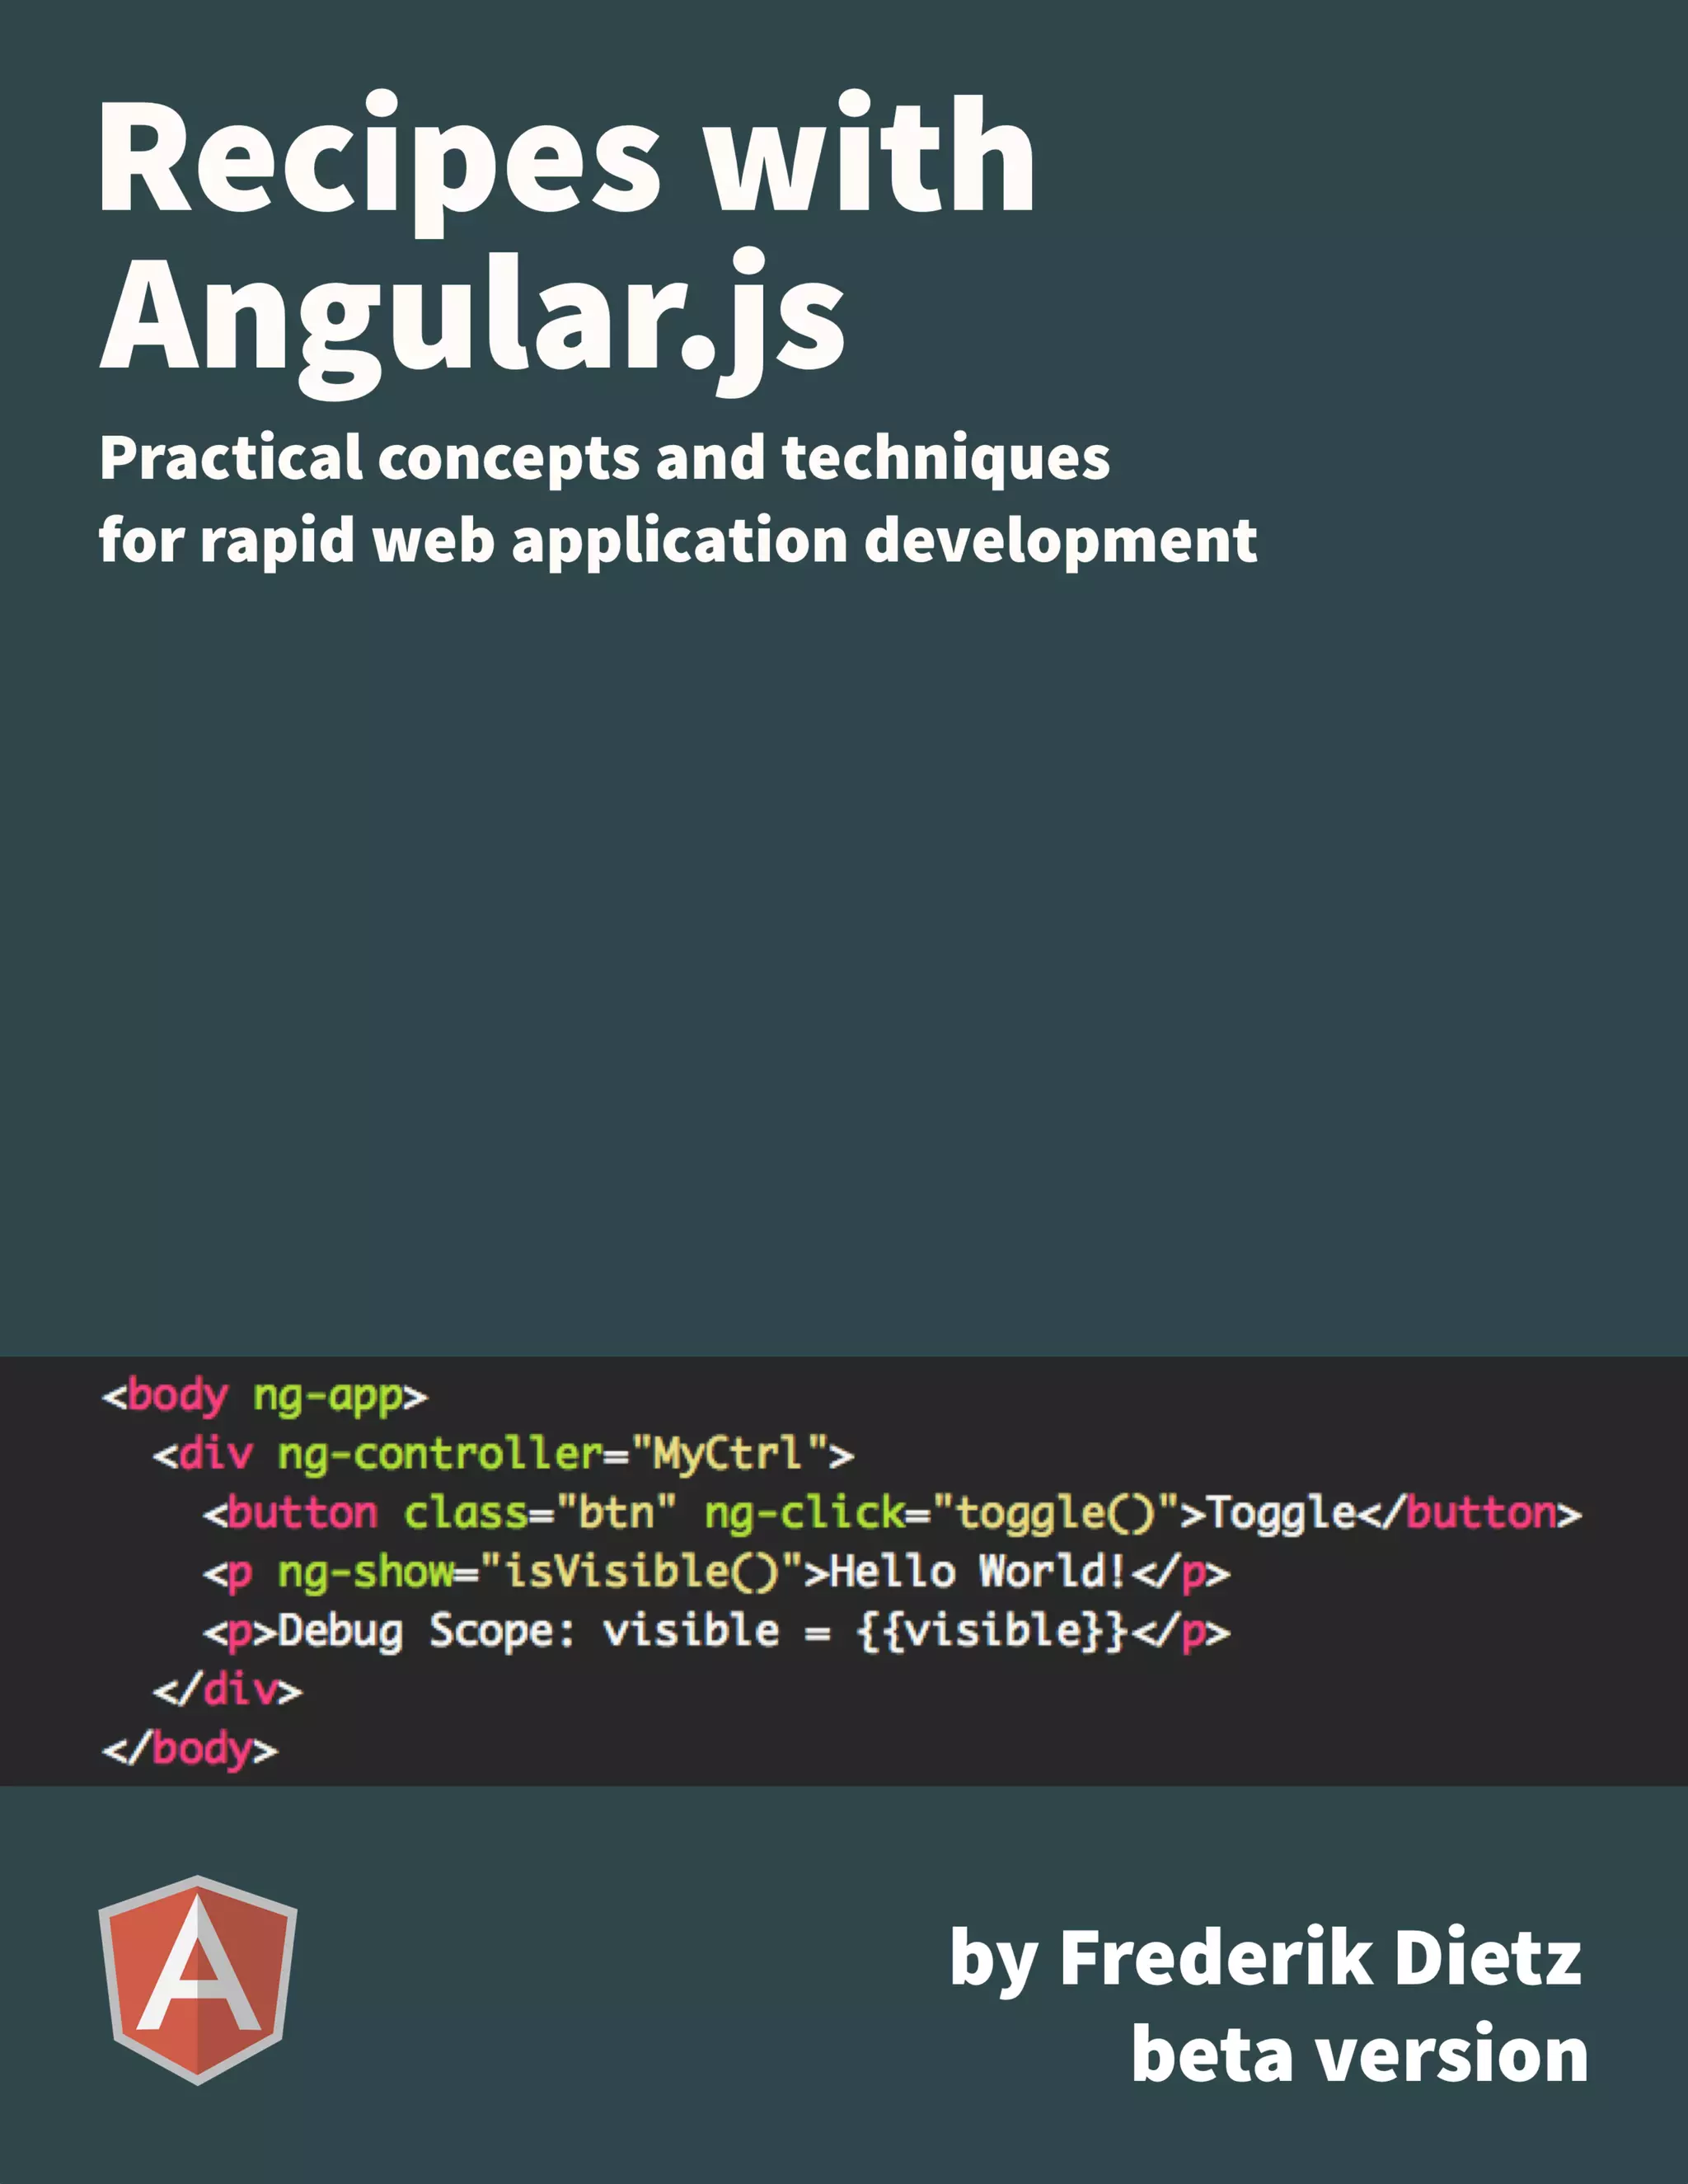1688x2184 pixels.
Task: Click subtitle 'Practical concepts and techniques'
Action: click(604, 458)
